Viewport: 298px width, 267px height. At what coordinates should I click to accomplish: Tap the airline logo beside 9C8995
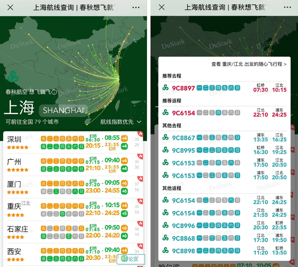(166, 150)
